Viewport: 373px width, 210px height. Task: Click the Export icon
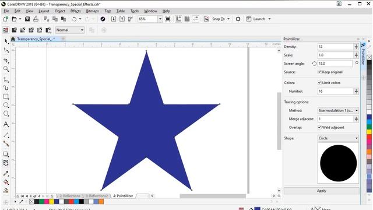(x=122, y=19)
